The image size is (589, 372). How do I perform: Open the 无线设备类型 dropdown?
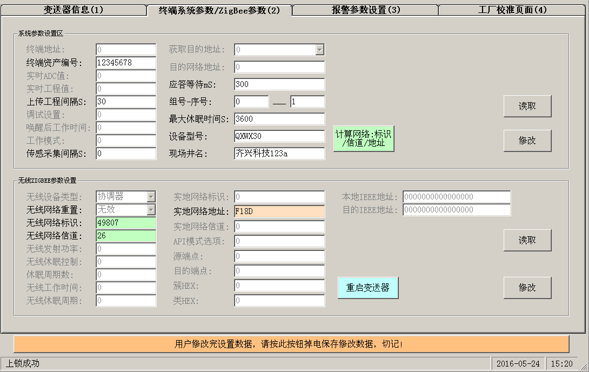click(151, 197)
